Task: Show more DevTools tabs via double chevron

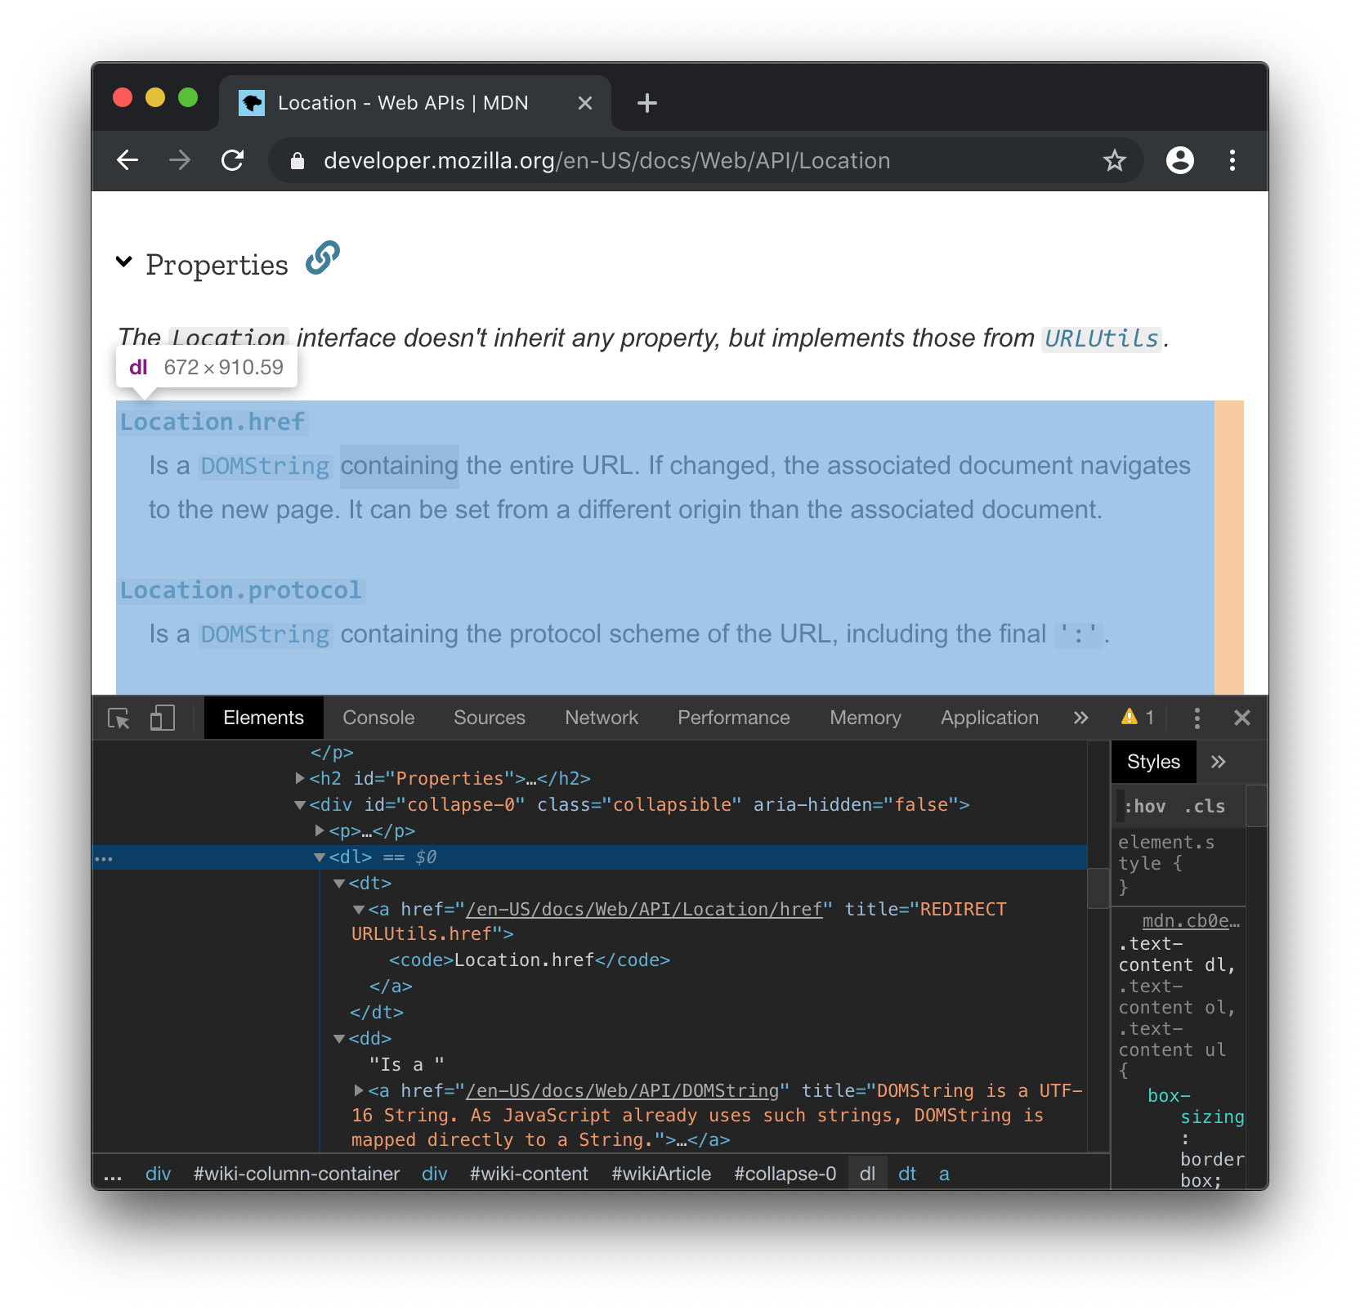Action: tap(1080, 718)
